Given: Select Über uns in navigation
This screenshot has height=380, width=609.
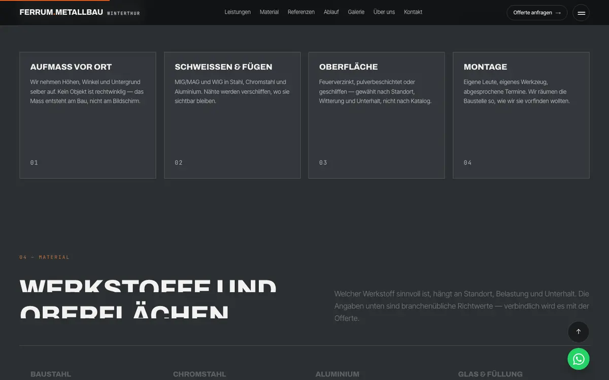Looking at the screenshot, I should coord(384,12).
